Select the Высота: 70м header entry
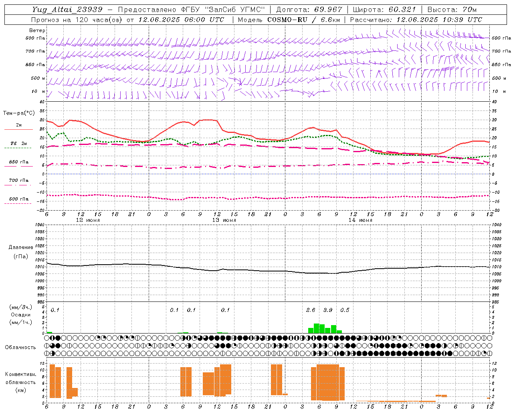This screenshot has width=513, height=410. point(452,10)
